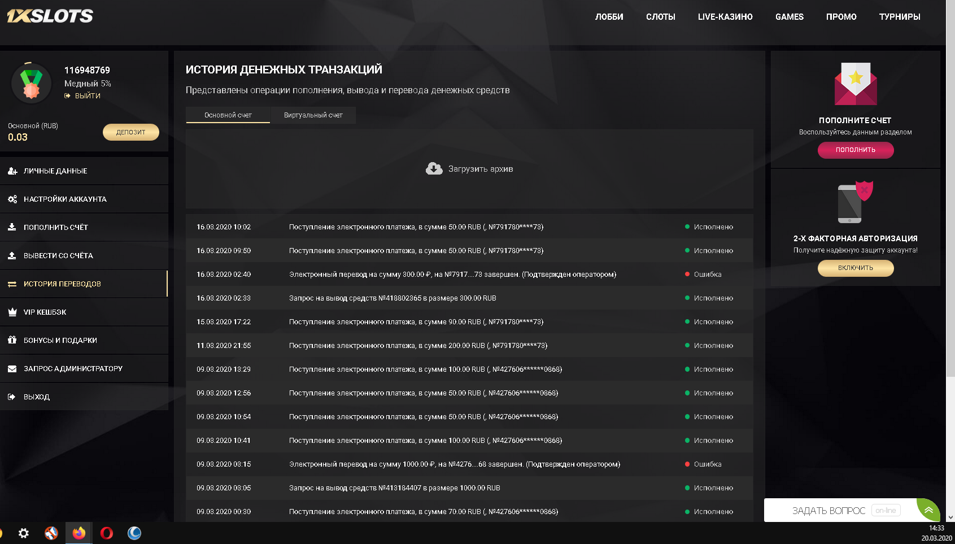This screenshot has height=544, width=955.
Task: Click the page vertical scrollbar
Action: coord(950,226)
